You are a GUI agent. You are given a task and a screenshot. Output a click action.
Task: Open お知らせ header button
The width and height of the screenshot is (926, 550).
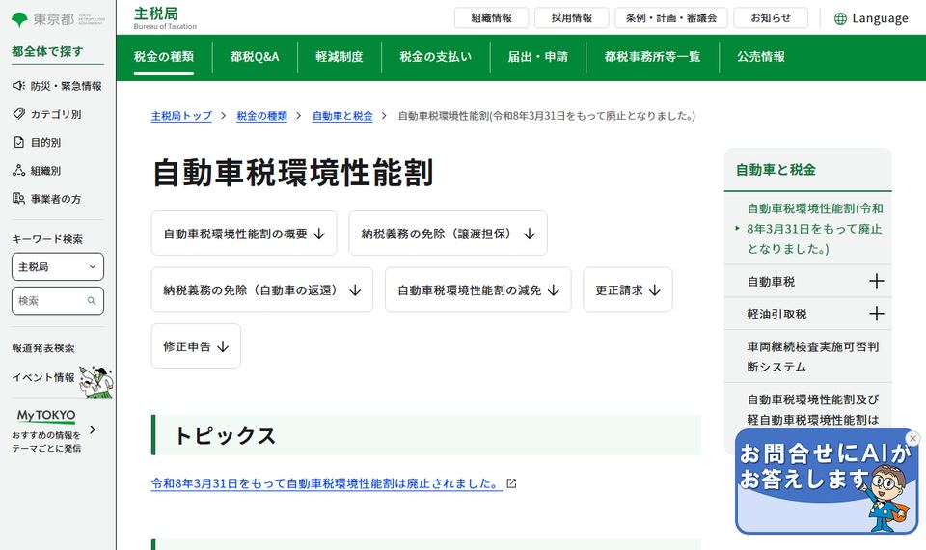tap(771, 17)
